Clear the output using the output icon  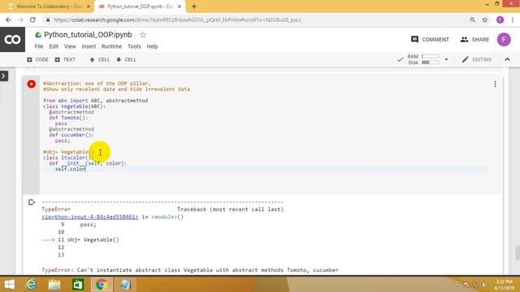point(32,202)
